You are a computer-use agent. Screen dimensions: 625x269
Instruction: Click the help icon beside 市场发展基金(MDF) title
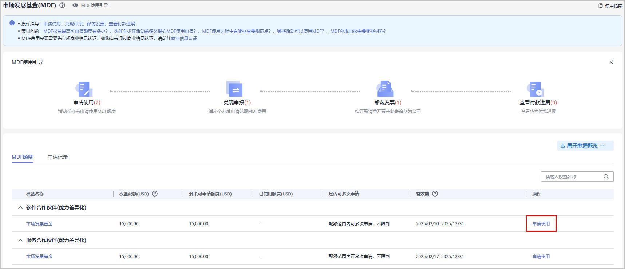coord(62,5)
